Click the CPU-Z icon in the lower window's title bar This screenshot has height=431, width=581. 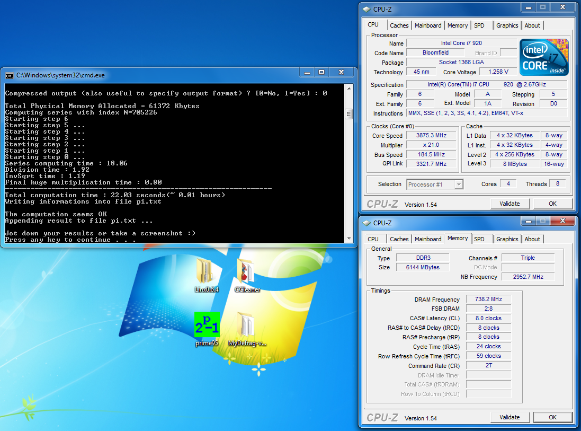[367, 223]
